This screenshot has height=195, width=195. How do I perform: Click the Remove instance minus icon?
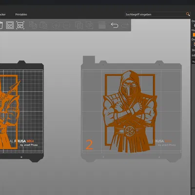tap(66, 25)
